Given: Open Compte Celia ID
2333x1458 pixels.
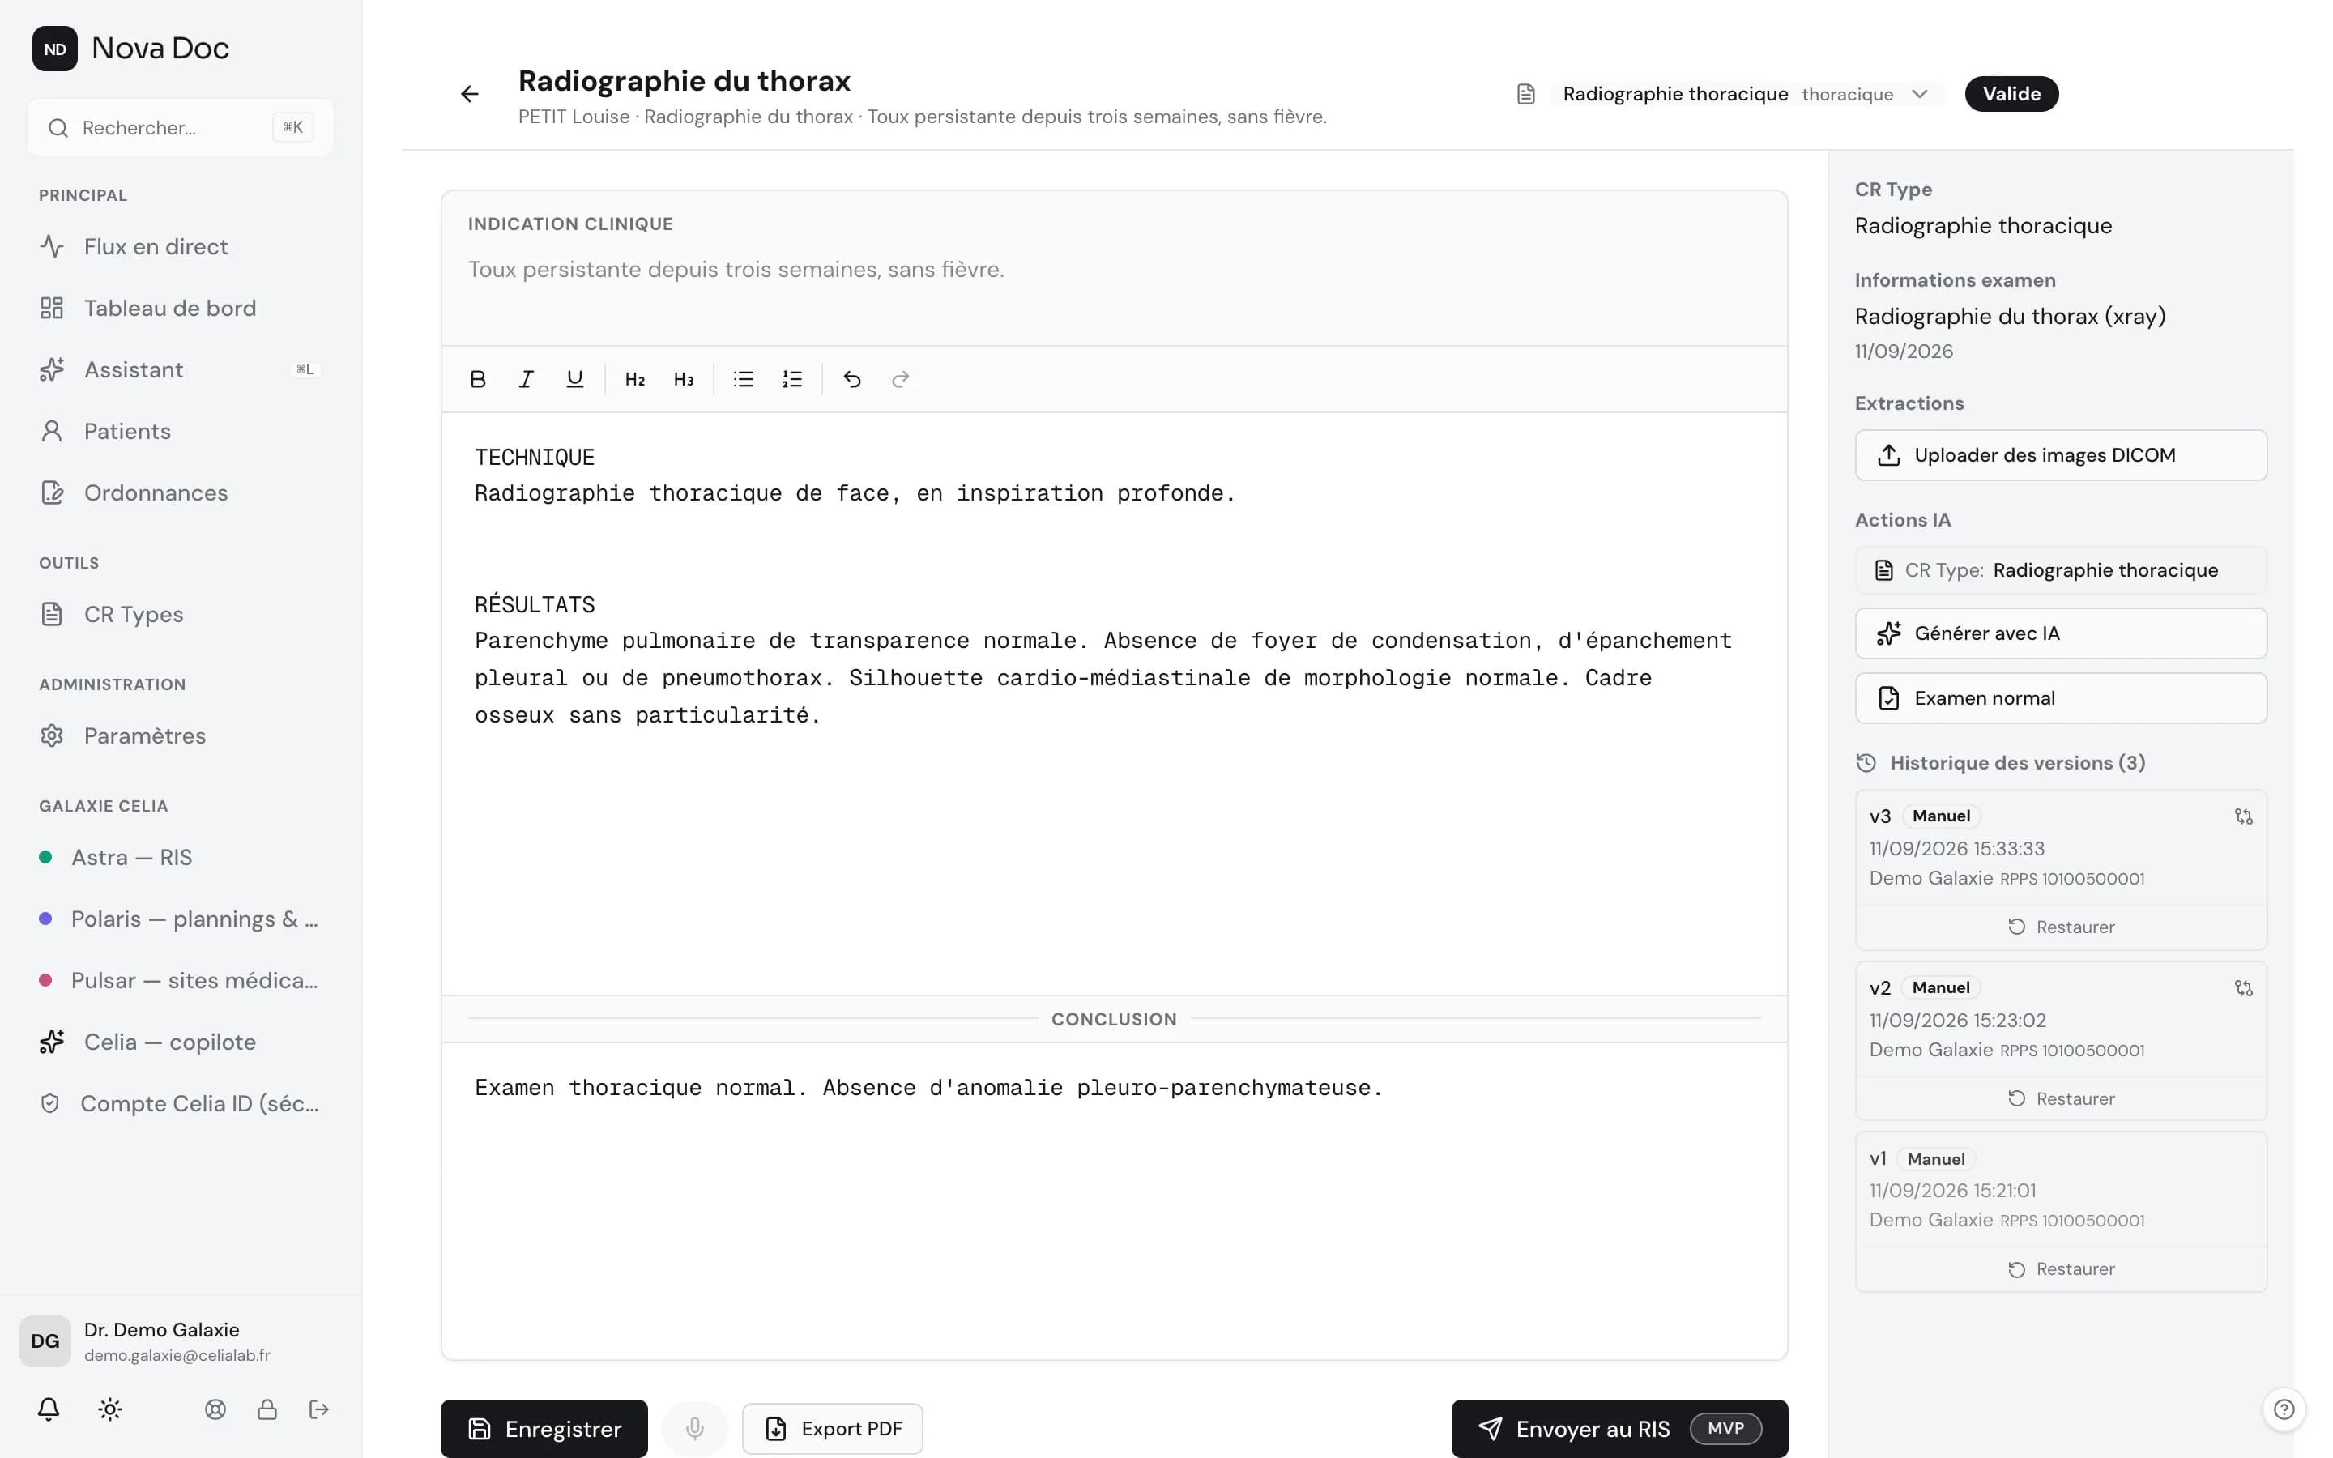Looking at the screenshot, I should tap(181, 1103).
